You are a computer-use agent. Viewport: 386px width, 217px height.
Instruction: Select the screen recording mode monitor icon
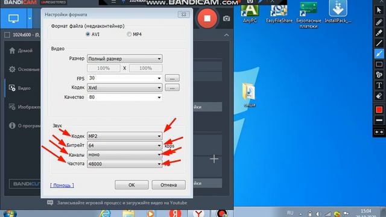click(x=13, y=19)
